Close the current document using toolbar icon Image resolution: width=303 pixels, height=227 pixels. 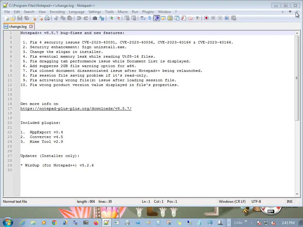pyautogui.click(x=34, y=18)
